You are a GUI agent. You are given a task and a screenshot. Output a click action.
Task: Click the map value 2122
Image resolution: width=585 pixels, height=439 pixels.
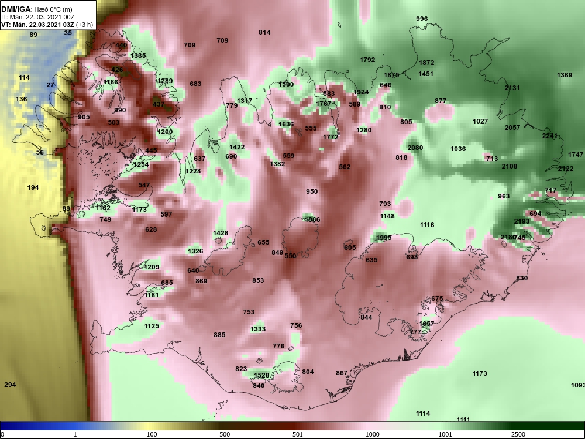(x=566, y=169)
